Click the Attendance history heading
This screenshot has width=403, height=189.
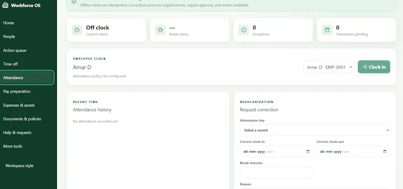(x=92, y=109)
